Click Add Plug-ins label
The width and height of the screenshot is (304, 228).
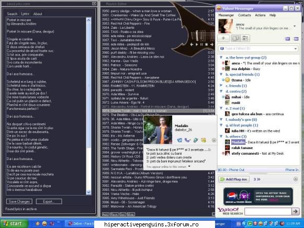(x=237, y=179)
